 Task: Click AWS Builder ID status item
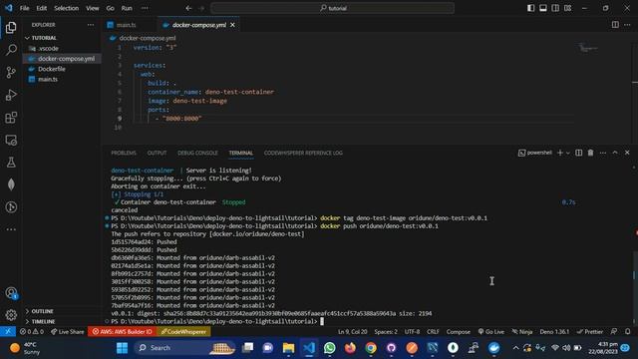tap(122, 332)
